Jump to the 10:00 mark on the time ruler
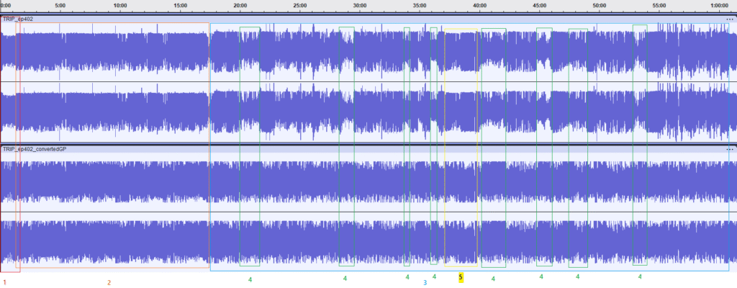This screenshot has height=288, width=737. pyautogui.click(x=120, y=6)
